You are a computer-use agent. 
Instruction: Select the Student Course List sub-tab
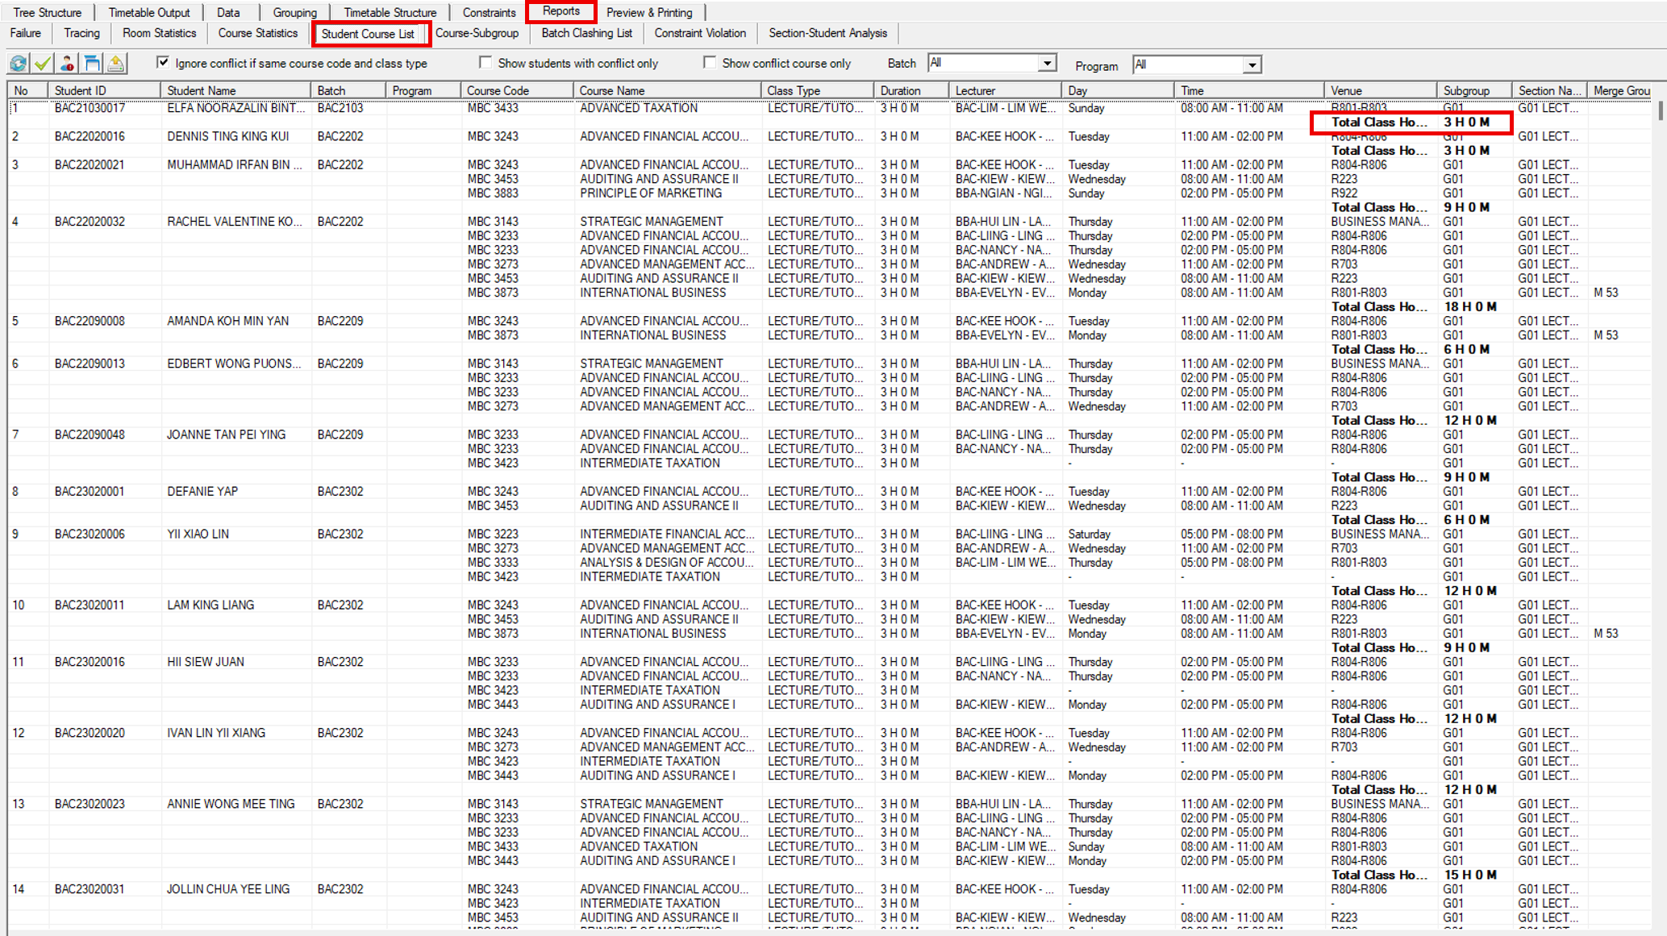coord(369,34)
